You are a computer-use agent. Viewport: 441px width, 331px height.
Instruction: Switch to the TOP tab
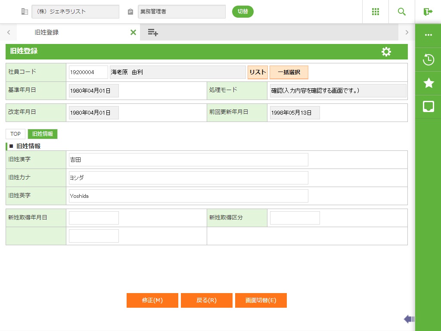(x=16, y=134)
